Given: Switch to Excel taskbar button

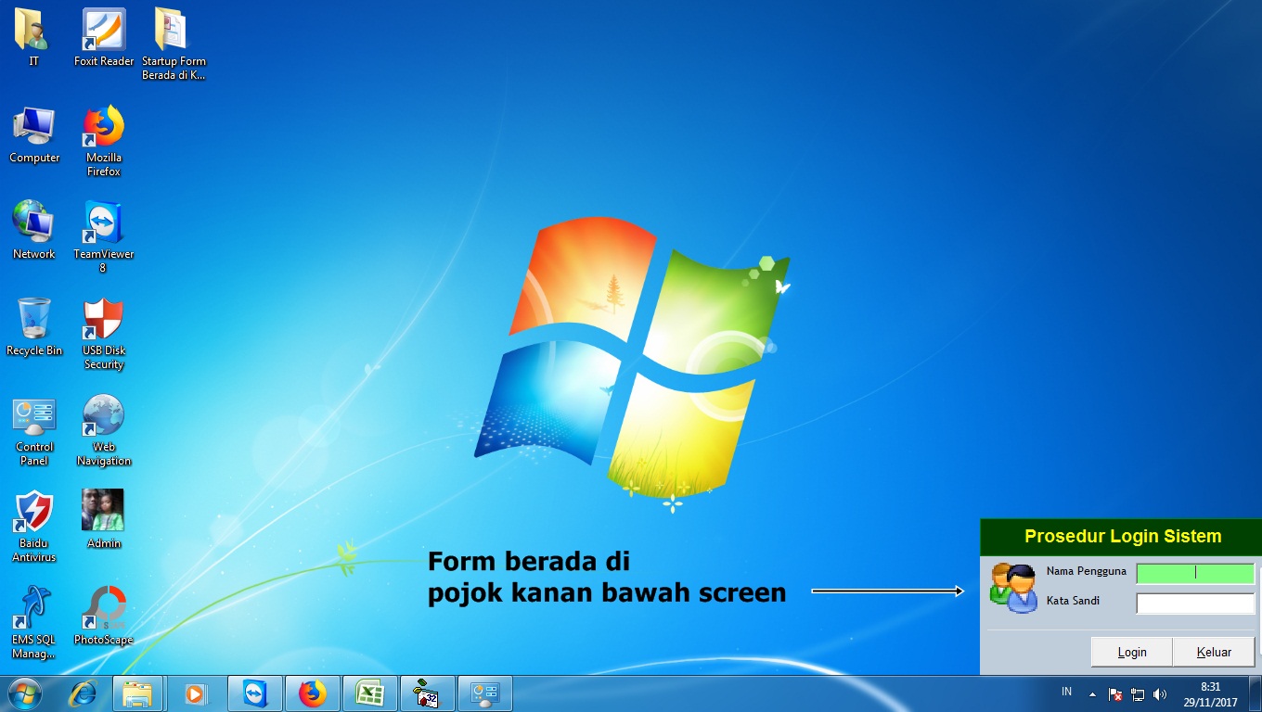Looking at the screenshot, I should 370,693.
